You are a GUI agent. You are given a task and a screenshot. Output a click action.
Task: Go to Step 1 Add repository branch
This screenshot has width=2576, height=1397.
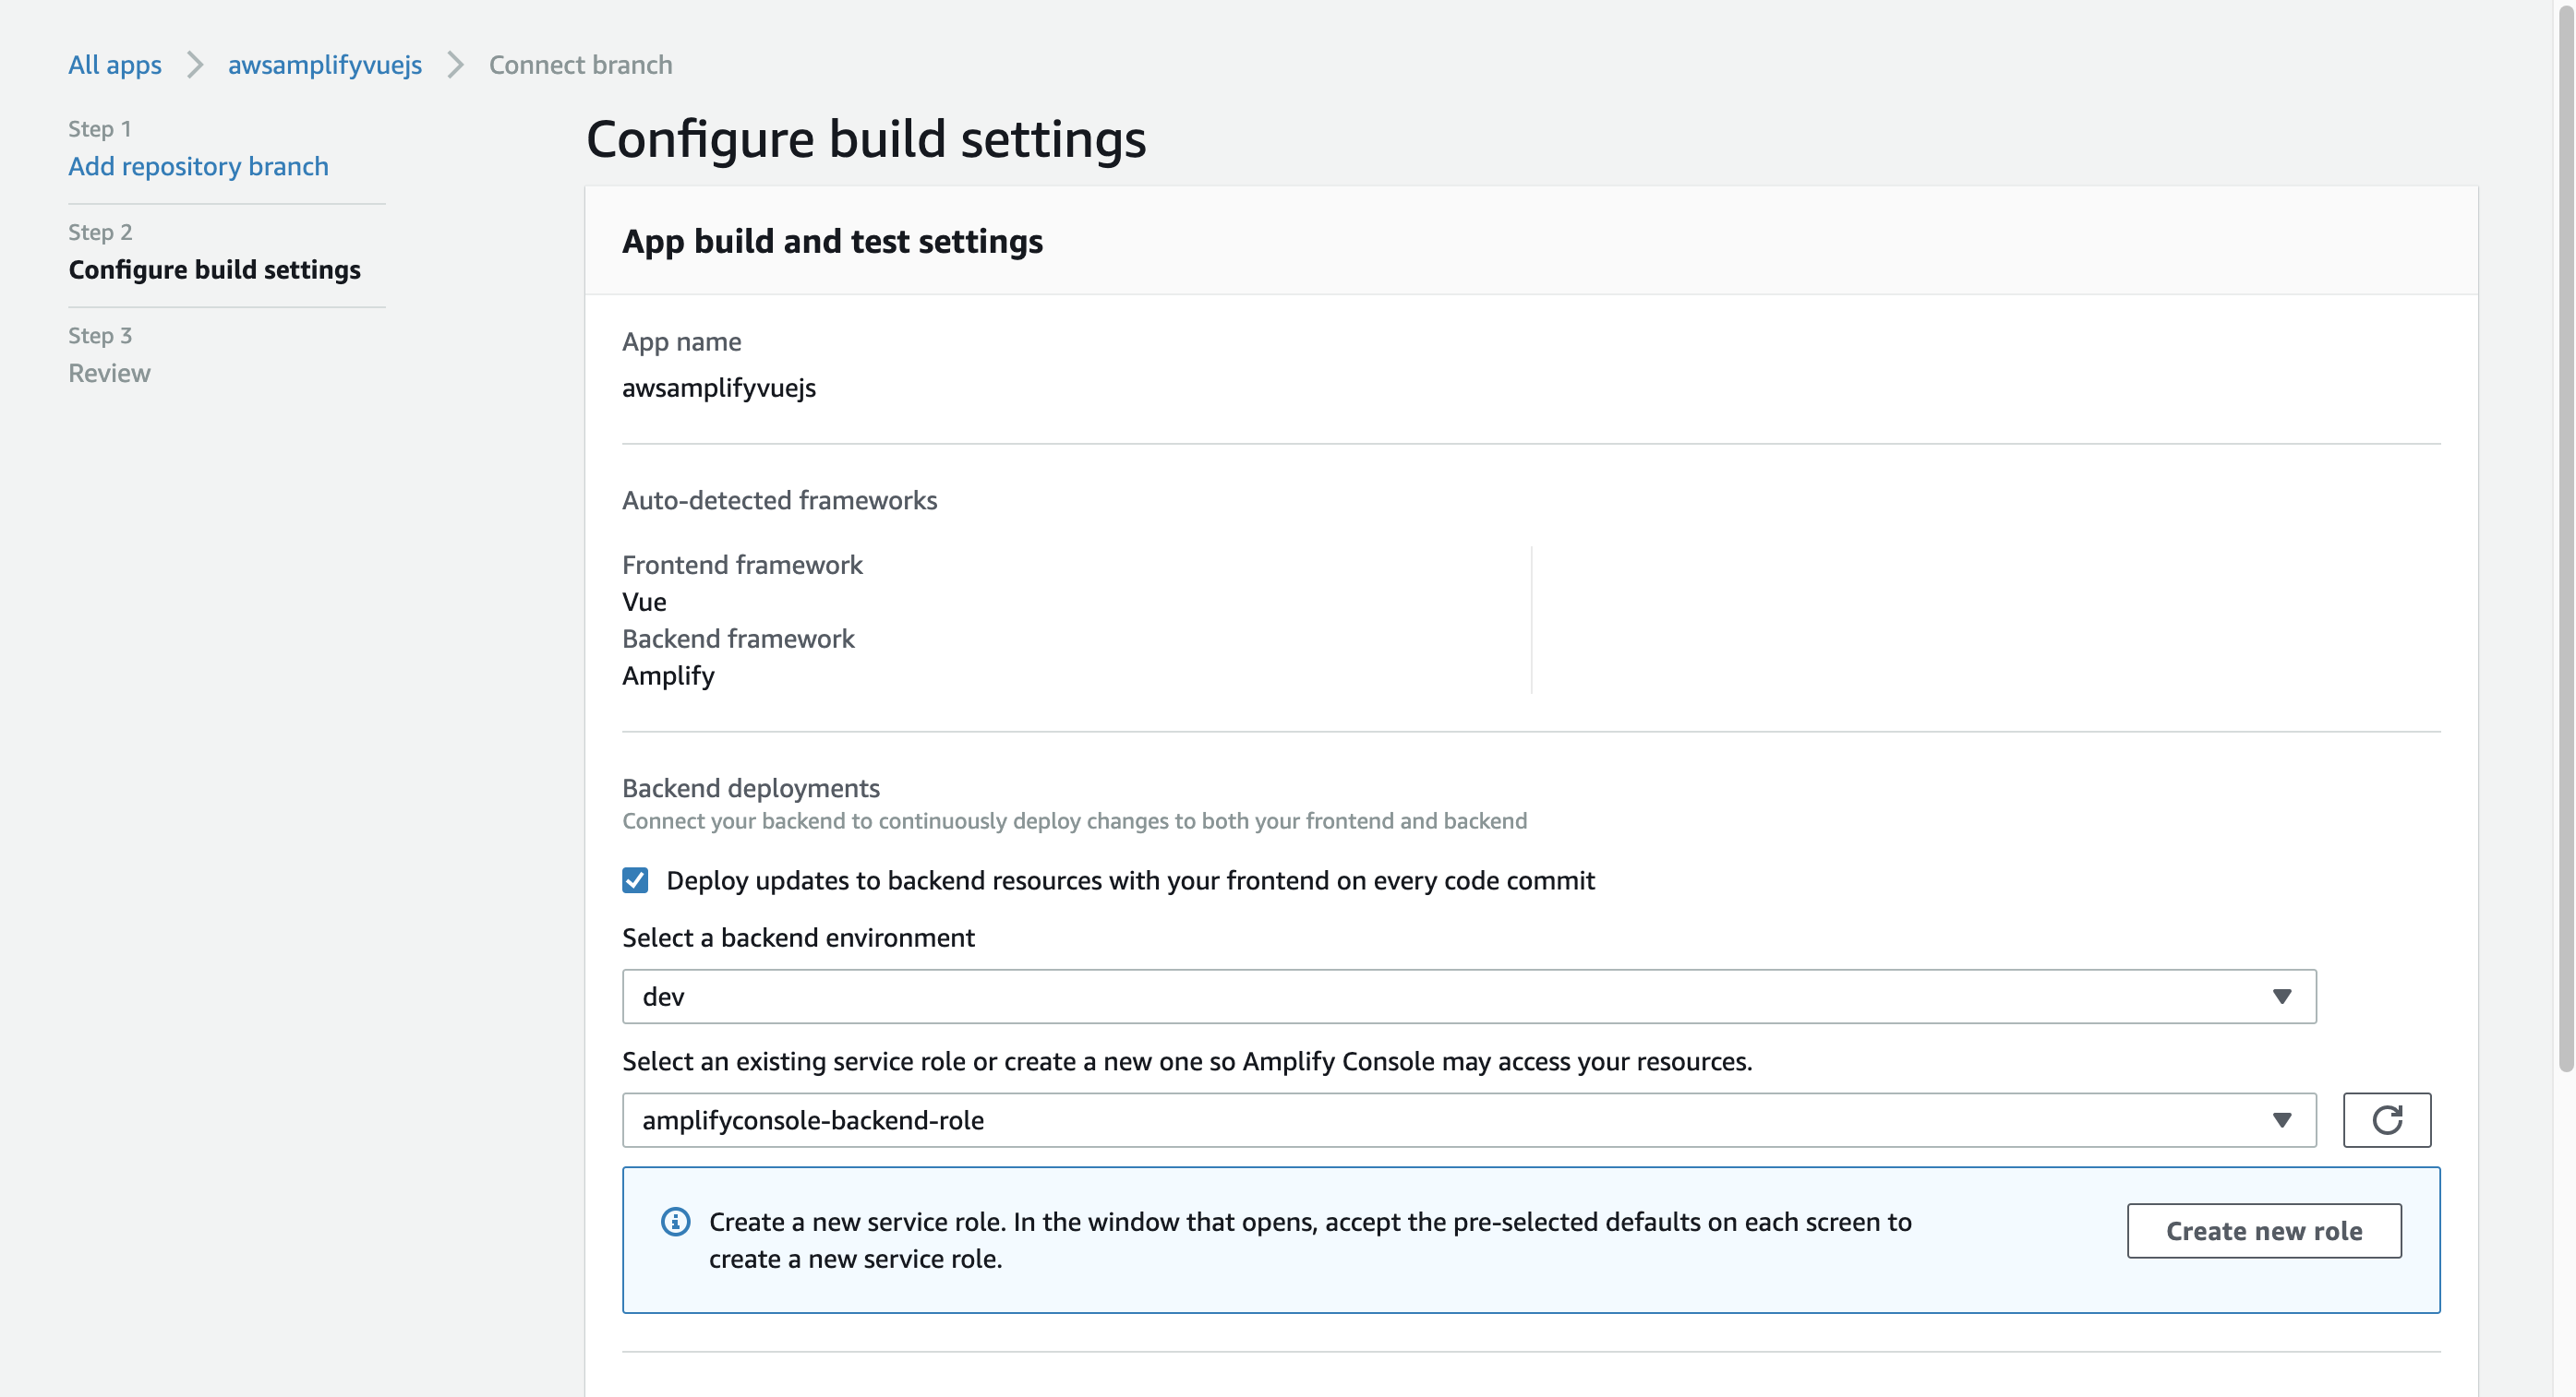pos(198,166)
